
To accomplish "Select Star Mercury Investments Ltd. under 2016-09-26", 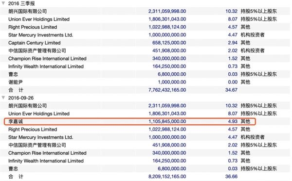I will point(40,137).
